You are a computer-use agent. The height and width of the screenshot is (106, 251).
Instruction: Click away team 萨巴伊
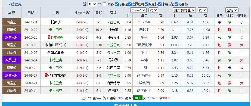(113, 91)
